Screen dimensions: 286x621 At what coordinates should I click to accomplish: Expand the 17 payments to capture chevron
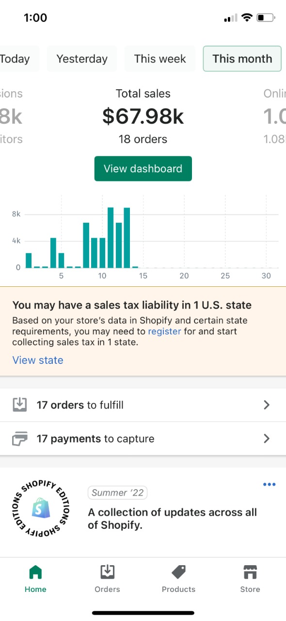(266, 439)
